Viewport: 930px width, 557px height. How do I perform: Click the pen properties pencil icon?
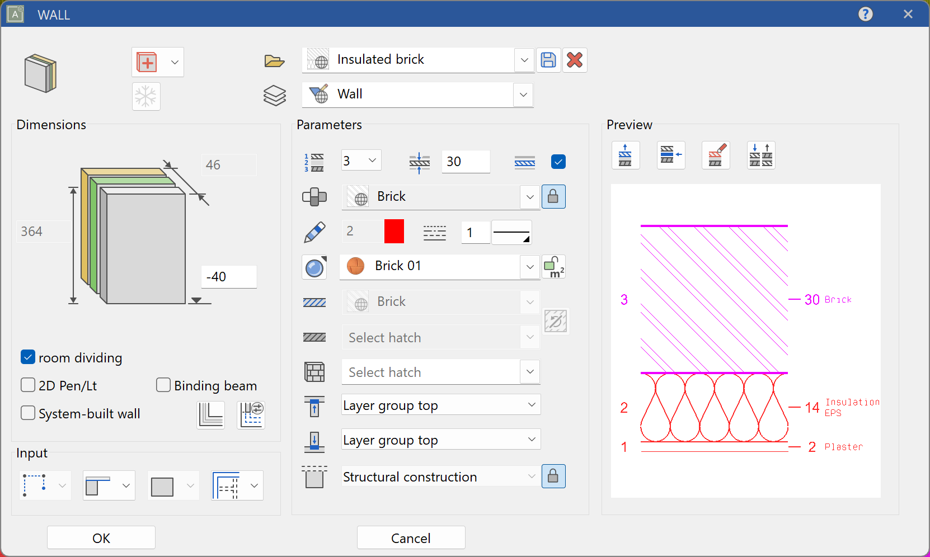click(314, 232)
